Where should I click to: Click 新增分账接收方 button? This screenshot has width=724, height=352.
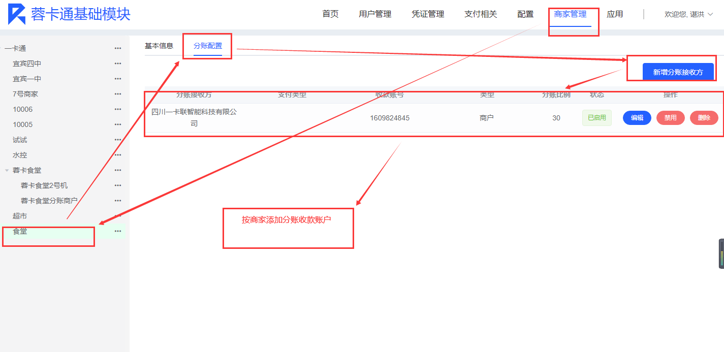[678, 72]
